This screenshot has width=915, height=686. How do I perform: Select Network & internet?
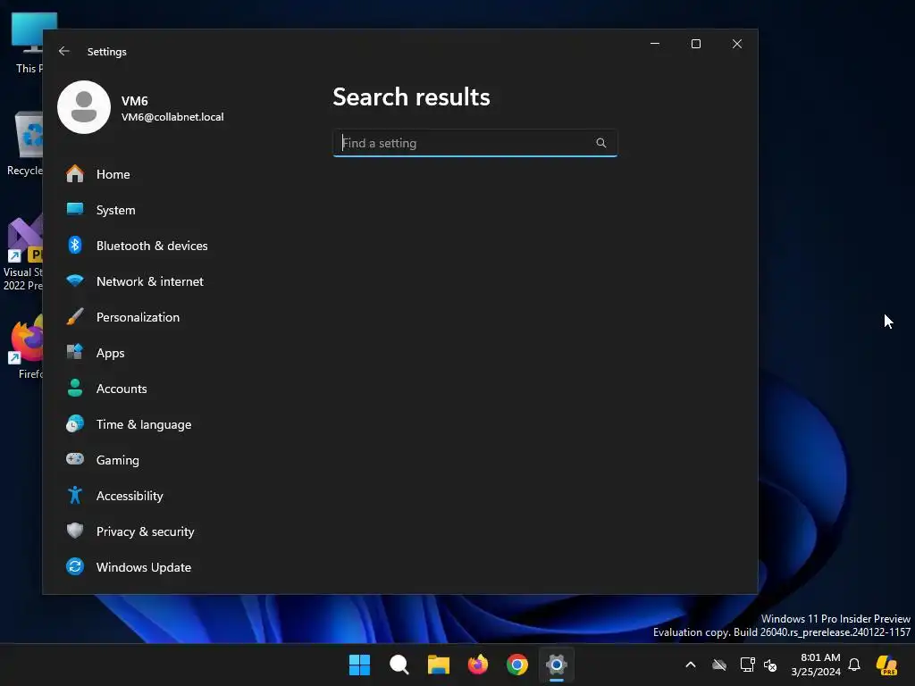[x=149, y=281]
